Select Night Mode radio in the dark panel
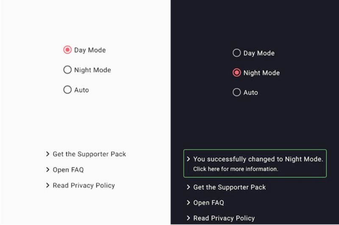 [x=236, y=73]
